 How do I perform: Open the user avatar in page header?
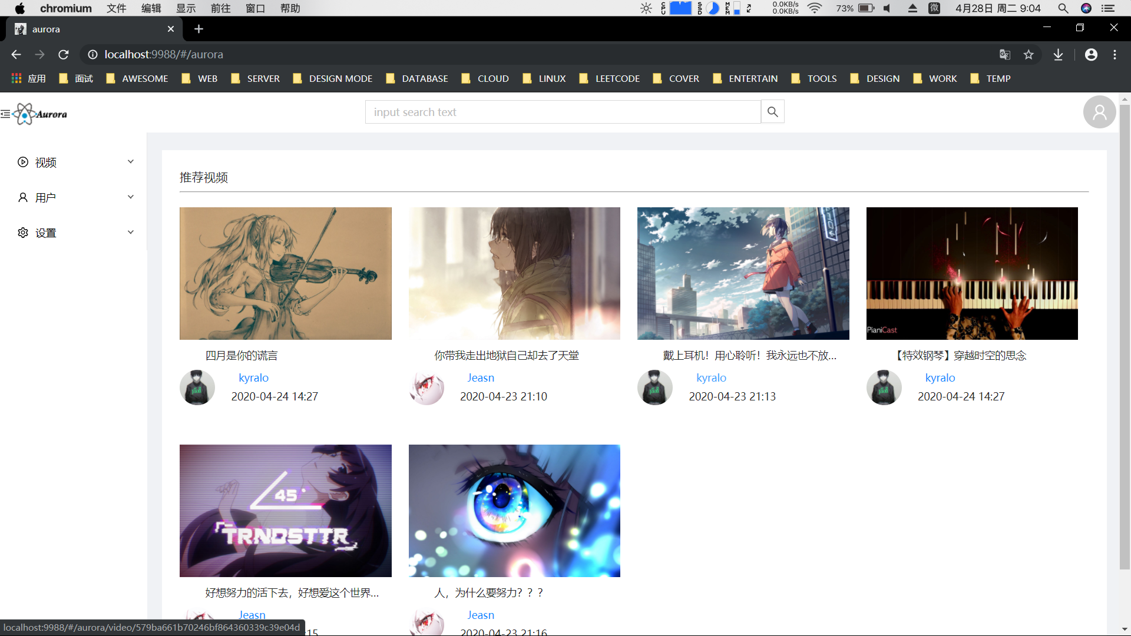coord(1099,112)
